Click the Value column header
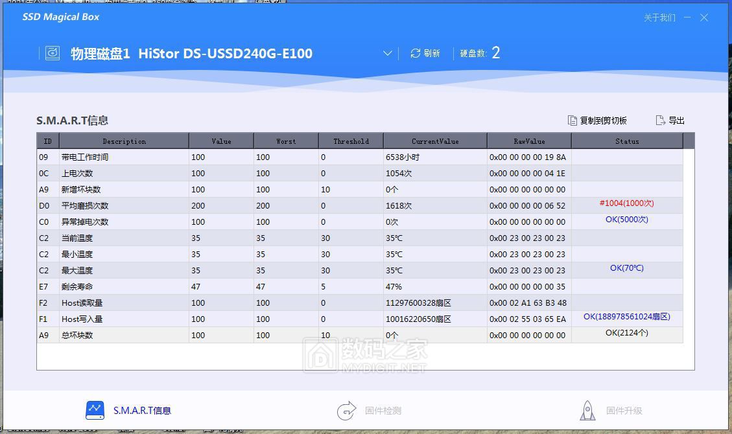The width and height of the screenshot is (732, 434). (x=221, y=141)
